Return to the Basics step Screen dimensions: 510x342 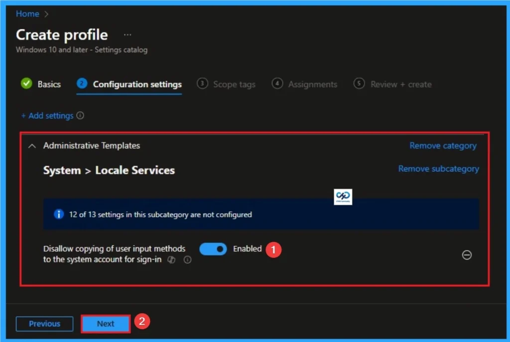[x=49, y=84]
